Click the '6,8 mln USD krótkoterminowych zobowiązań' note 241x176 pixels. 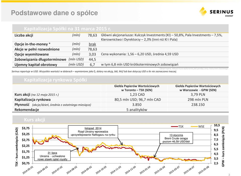click(x=140, y=64)
